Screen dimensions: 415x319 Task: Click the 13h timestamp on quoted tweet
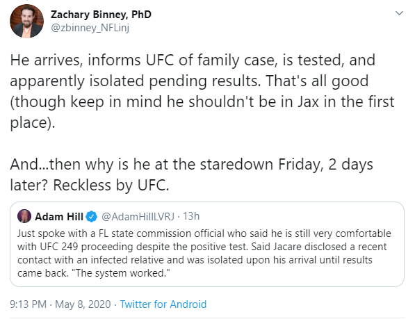[191, 216]
